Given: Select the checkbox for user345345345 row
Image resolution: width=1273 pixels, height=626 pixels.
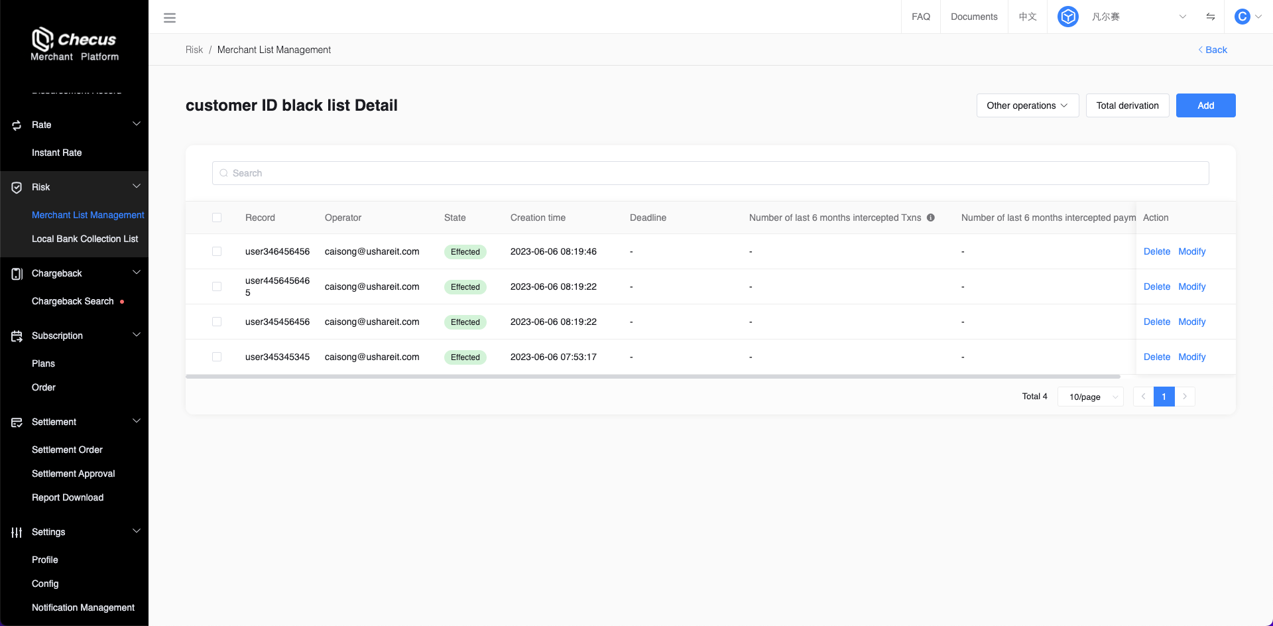Looking at the screenshot, I should pyautogui.click(x=217, y=357).
